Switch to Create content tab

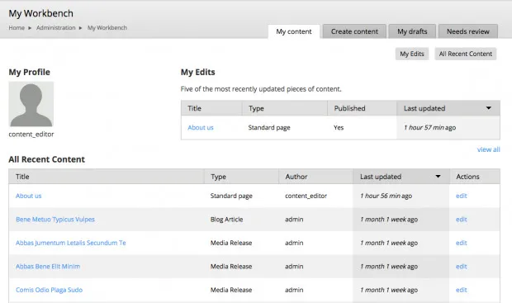[354, 31]
